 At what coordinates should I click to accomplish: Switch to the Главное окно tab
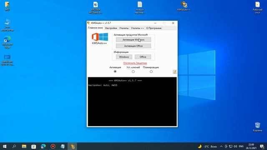click(x=96, y=28)
